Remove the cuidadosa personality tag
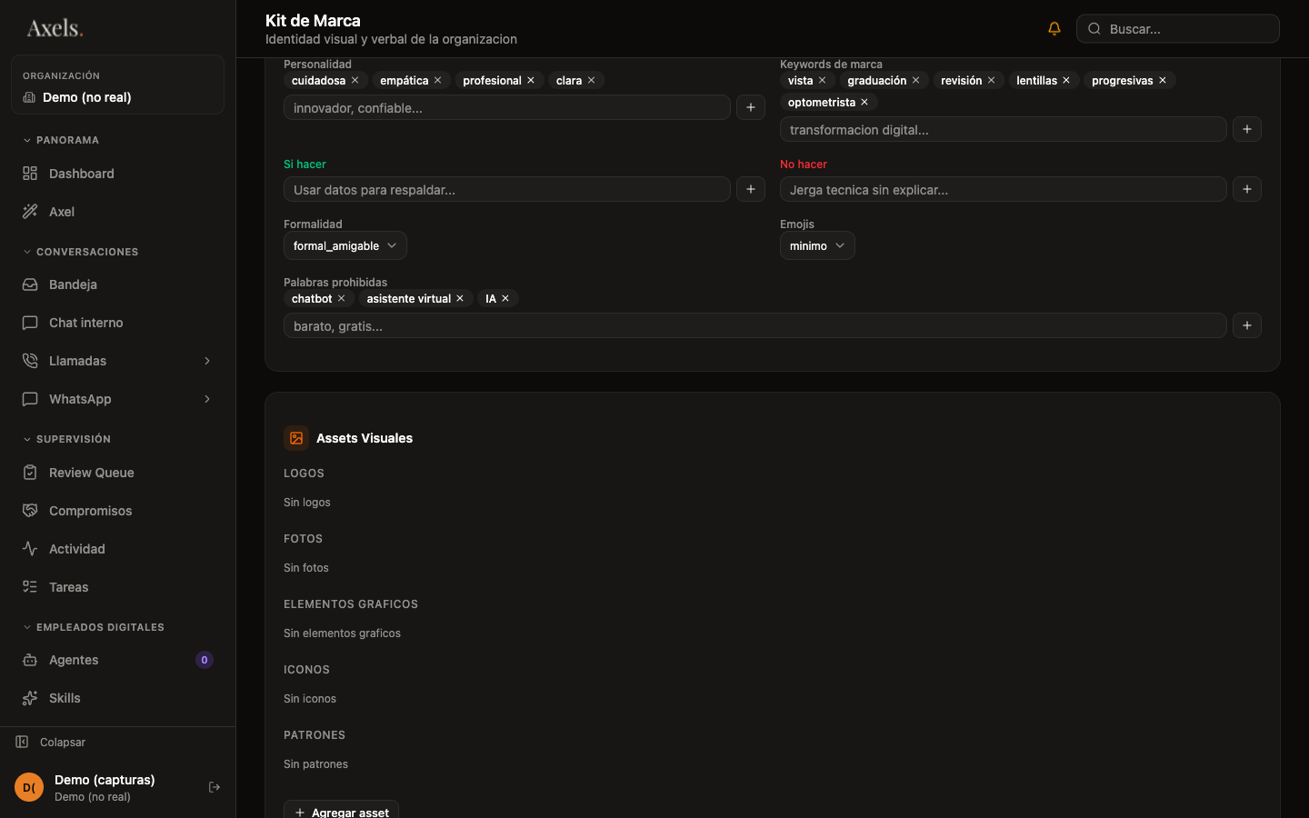Viewport: 1309px width, 818px height. pos(355,80)
